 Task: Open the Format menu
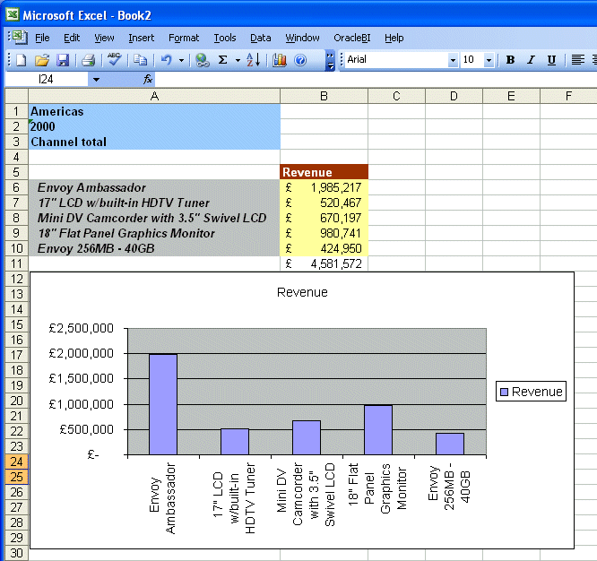click(184, 38)
